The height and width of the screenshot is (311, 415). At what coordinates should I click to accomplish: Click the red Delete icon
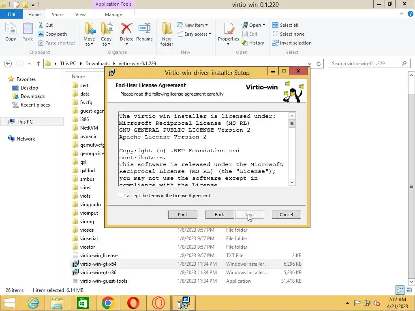[x=126, y=28]
